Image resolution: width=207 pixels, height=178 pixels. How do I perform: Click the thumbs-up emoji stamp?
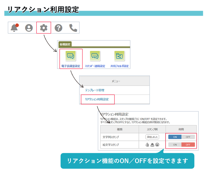coord(147,145)
